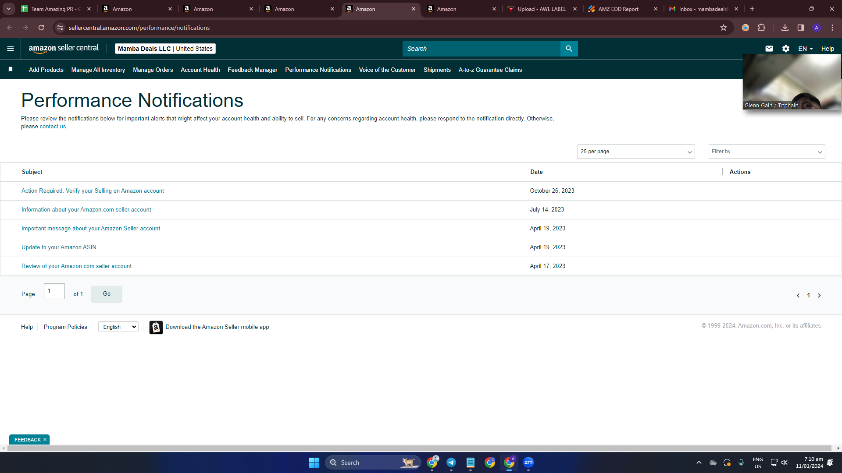The height and width of the screenshot is (473, 842).
Task: Click the Windows taskbar Search box
Action: pyautogui.click(x=373, y=462)
